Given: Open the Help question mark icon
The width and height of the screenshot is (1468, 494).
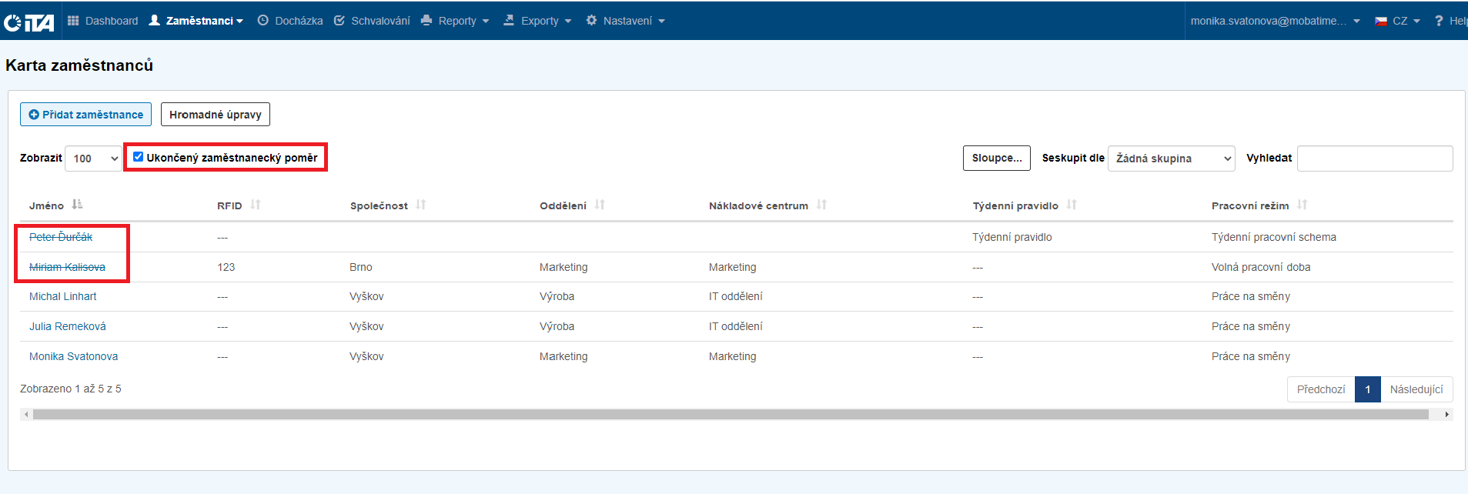Looking at the screenshot, I should tap(1438, 21).
